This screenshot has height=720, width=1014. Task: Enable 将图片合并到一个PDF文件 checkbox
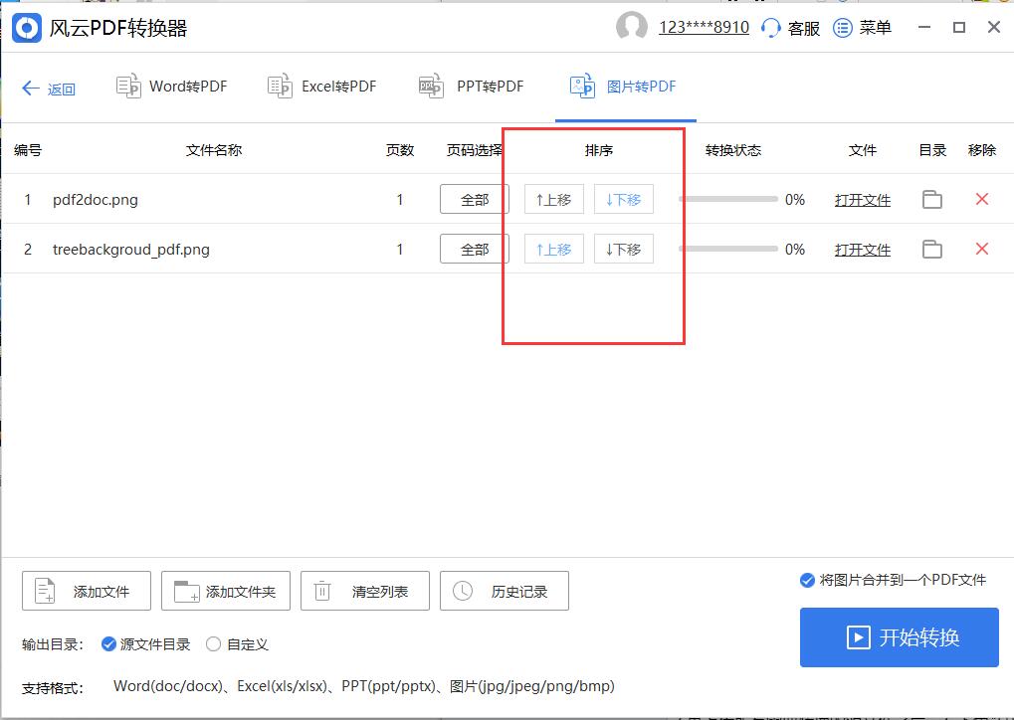[x=807, y=581]
